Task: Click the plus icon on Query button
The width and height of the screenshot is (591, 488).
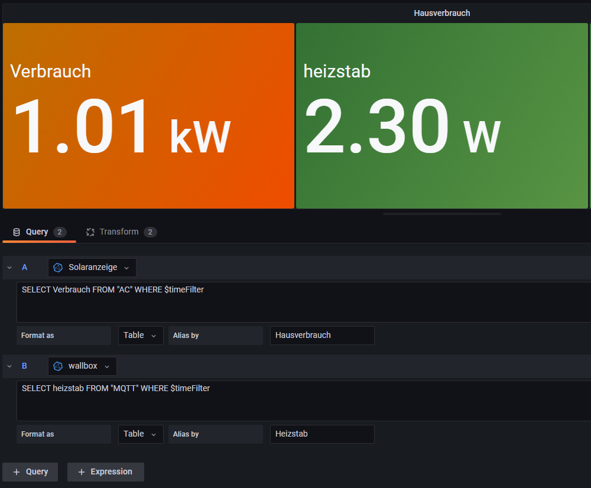Action: pos(17,472)
